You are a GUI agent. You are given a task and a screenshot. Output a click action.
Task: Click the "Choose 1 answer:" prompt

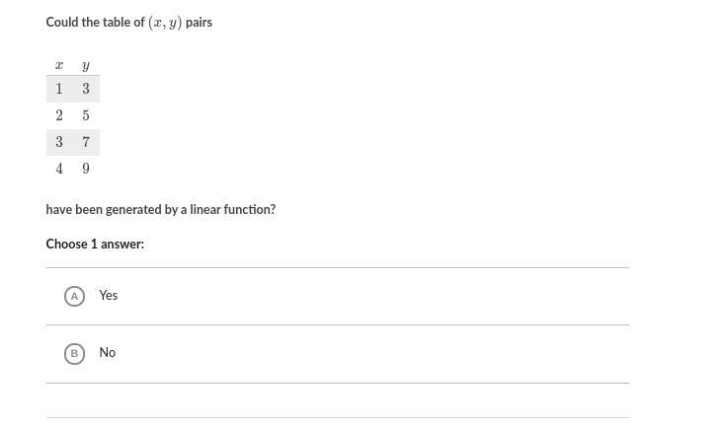(x=95, y=244)
